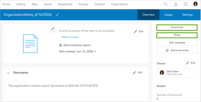Click the Download button

[x=177, y=28]
